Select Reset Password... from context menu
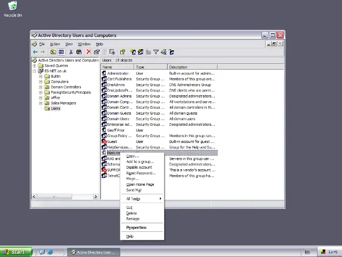 click(142, 173)
